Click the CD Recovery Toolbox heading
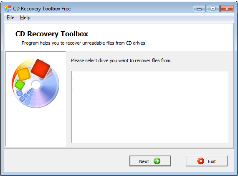238x176 pixels. [x=52, y=34]
